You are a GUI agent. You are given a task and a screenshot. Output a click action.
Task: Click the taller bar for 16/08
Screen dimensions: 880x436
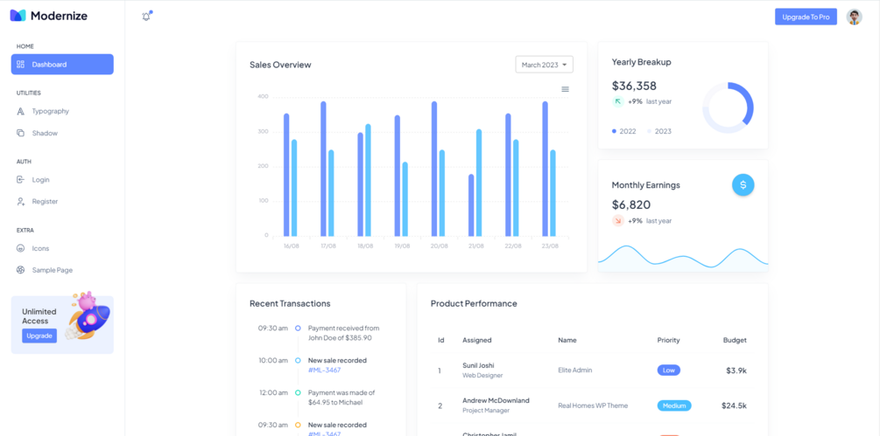click(286, 175)
